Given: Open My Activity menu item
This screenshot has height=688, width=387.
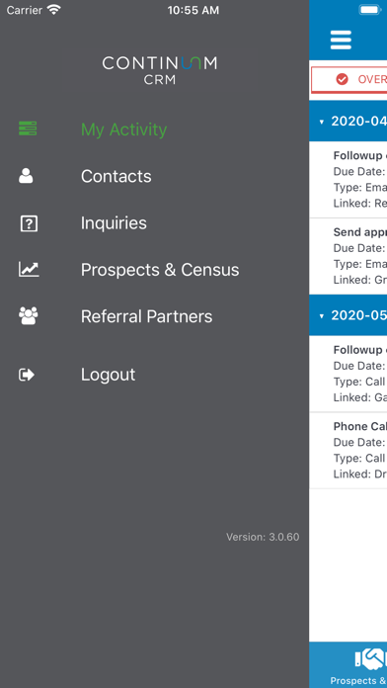Looking at the screenshot, I should pyautogui.click(x=123, y=129).
